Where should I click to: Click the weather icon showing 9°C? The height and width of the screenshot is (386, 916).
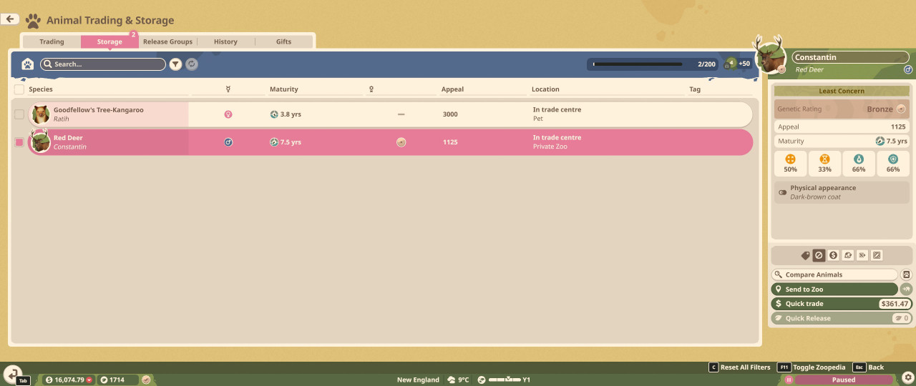tap(452, 380)
